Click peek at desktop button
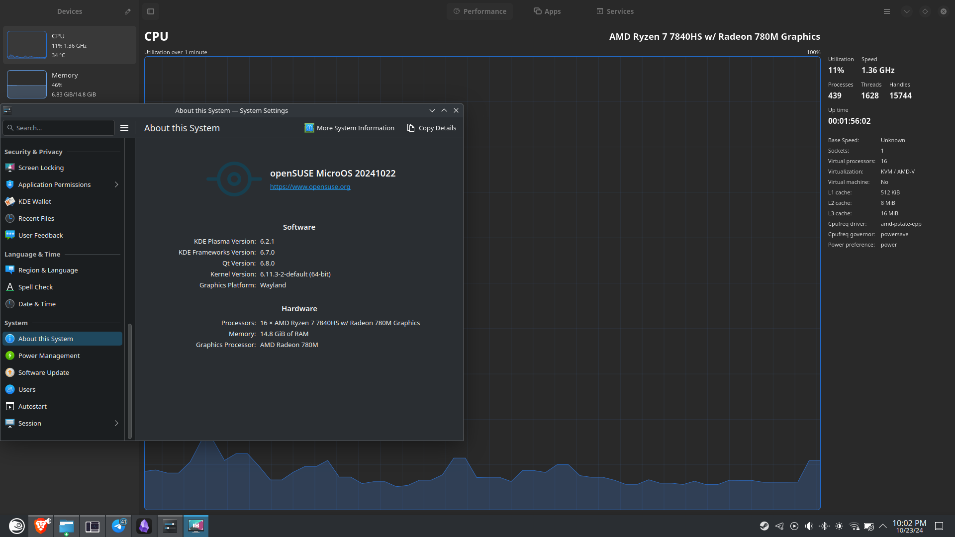 (x=939, y=526)
